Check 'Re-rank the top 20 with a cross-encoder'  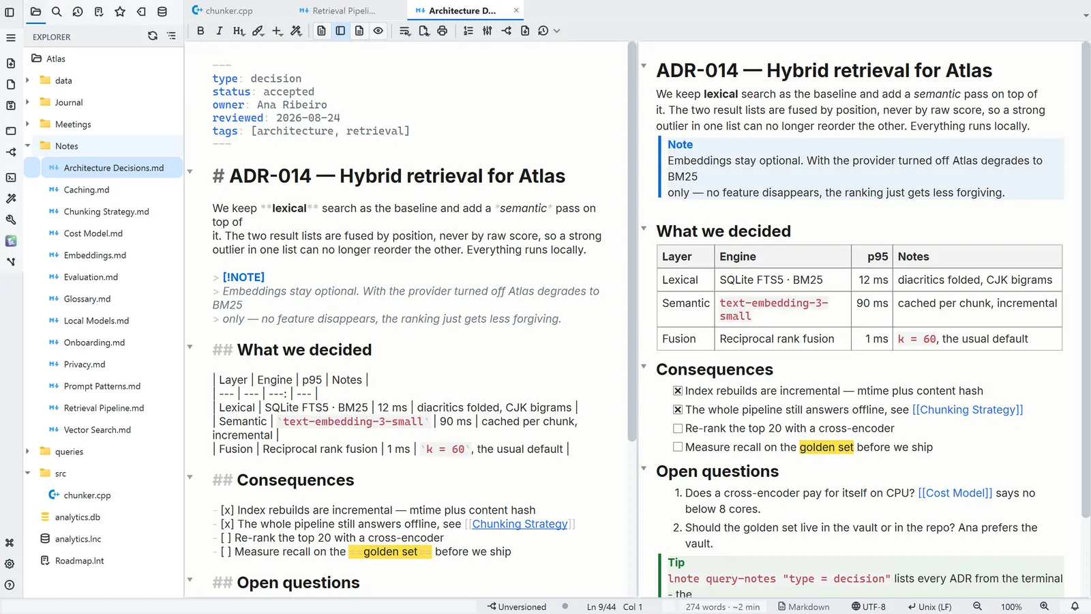[x=678, y=428]
